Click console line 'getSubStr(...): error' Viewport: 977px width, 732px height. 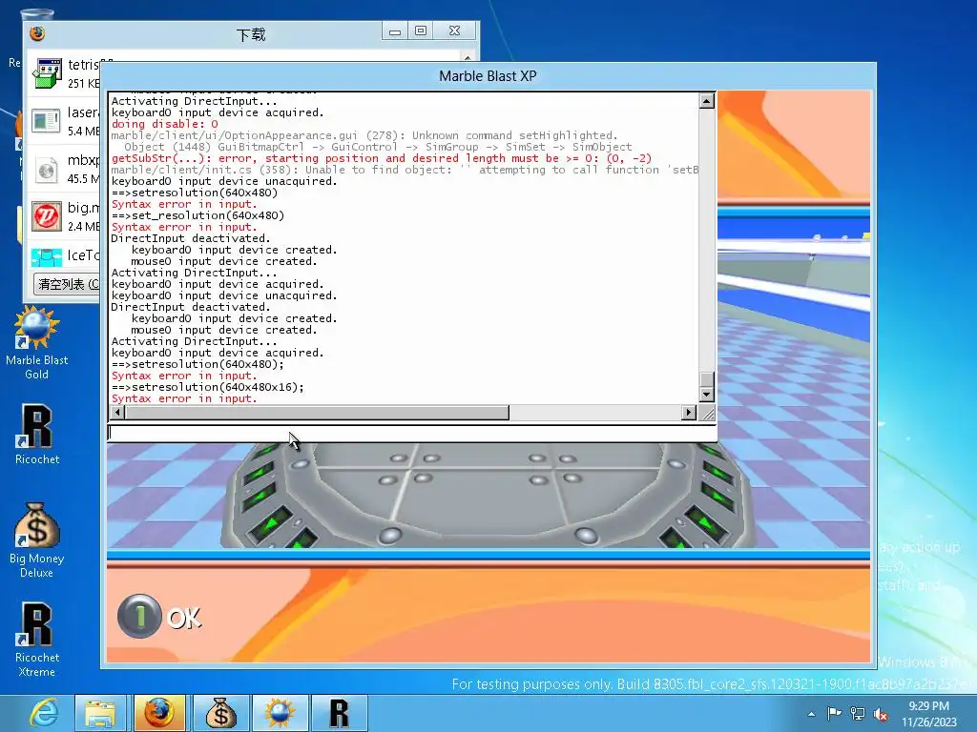(382, 158)
